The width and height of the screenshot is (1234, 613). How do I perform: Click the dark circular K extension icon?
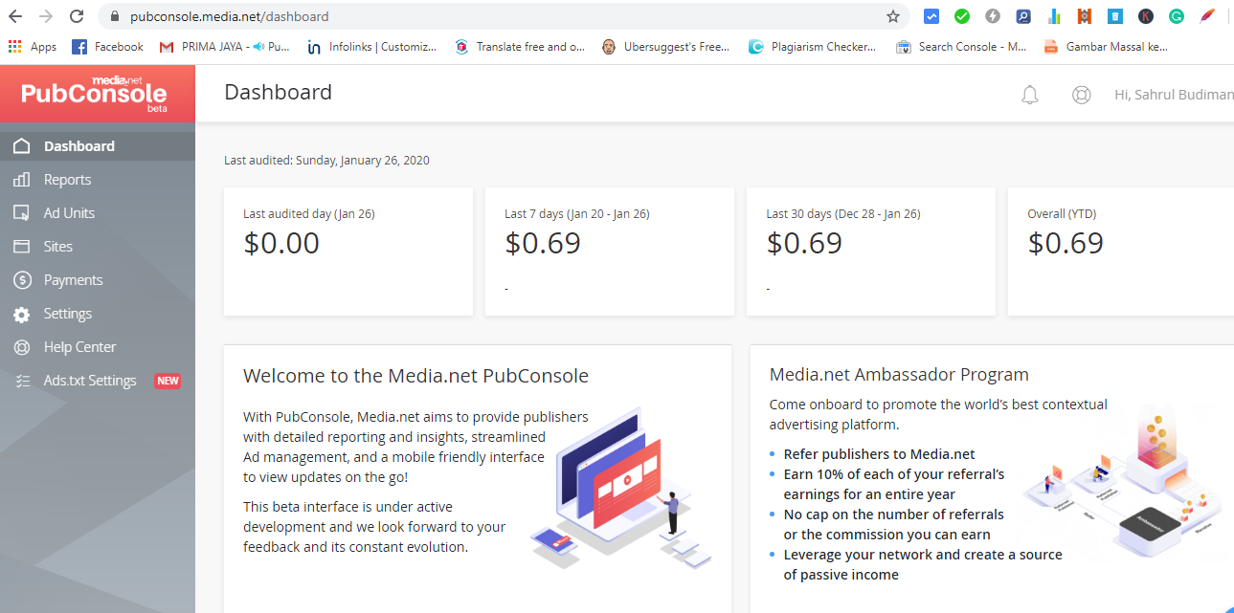click(x=1146, y=16)
